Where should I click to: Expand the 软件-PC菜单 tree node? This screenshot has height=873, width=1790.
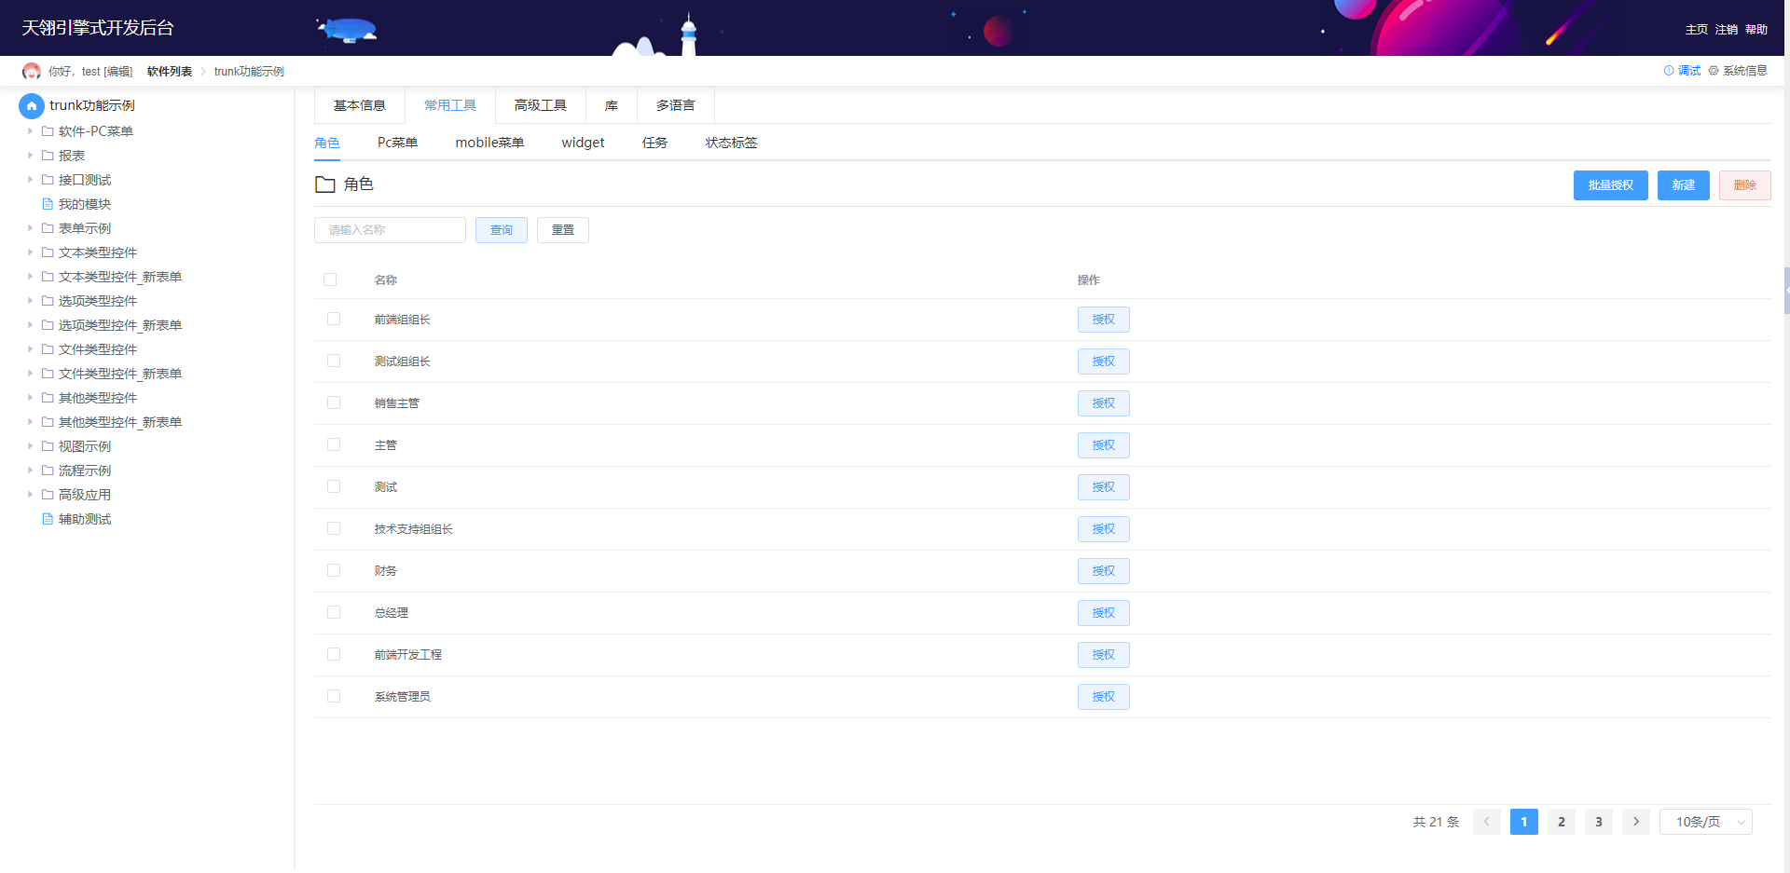point(30,131)
